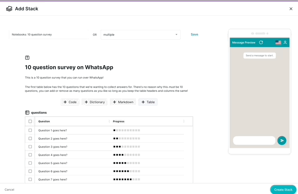Click Cancel at the bottom left

(9, 190)
